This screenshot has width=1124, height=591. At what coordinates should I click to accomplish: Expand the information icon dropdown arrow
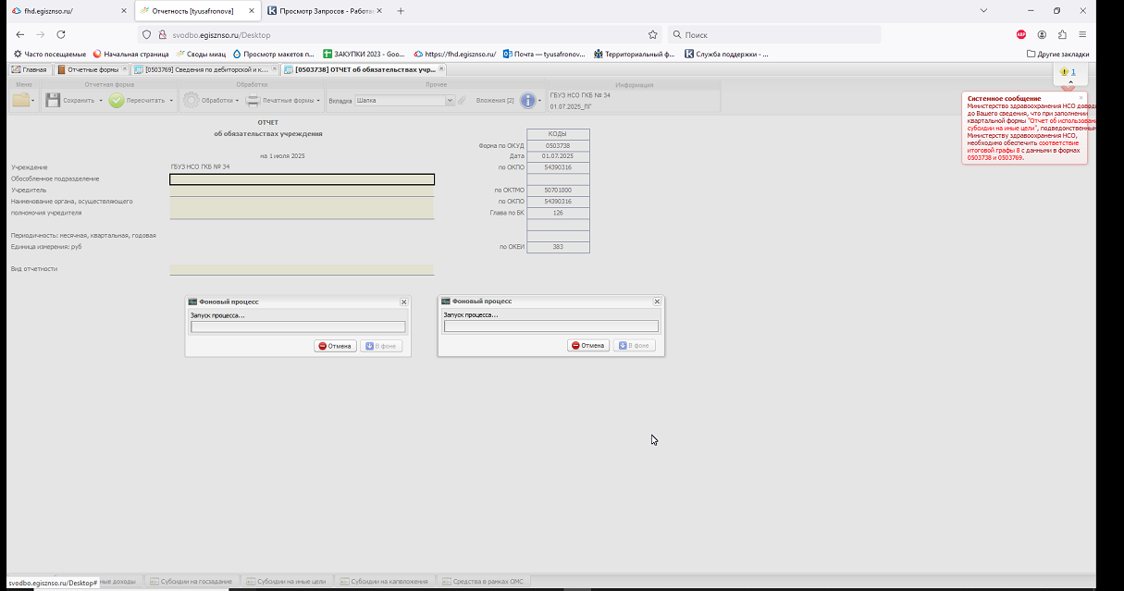(x=540, y=101)
